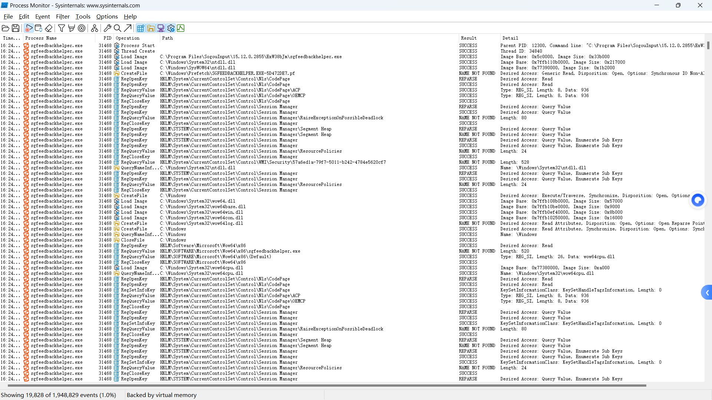This screenshot has height=400, width=712.
Task: Open the Filter funnel icon
Action: [x=62, y=28]
